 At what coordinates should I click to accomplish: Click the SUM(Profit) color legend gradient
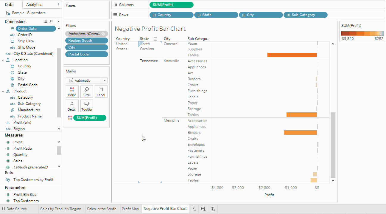pos(362,33)
